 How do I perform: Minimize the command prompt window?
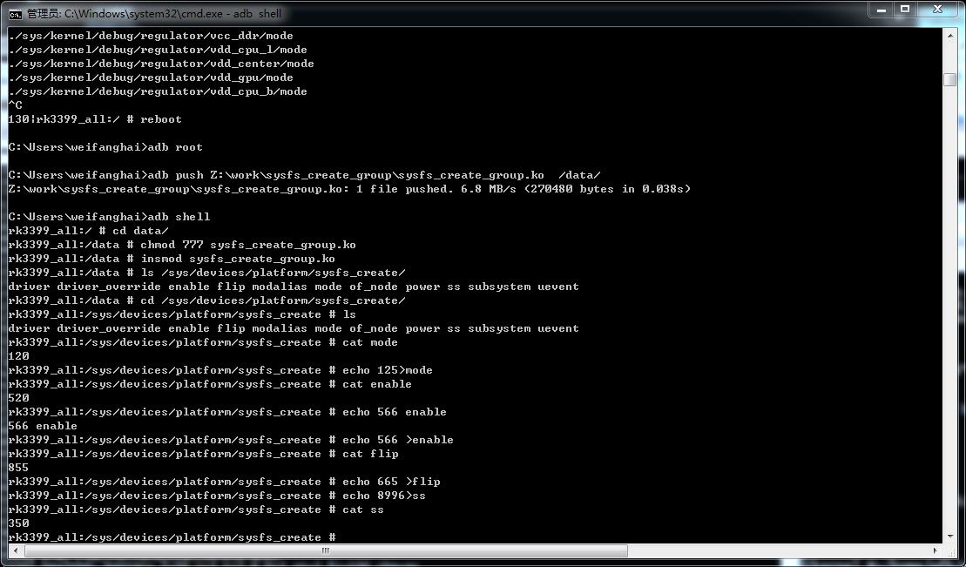click(x=882, y=10)
